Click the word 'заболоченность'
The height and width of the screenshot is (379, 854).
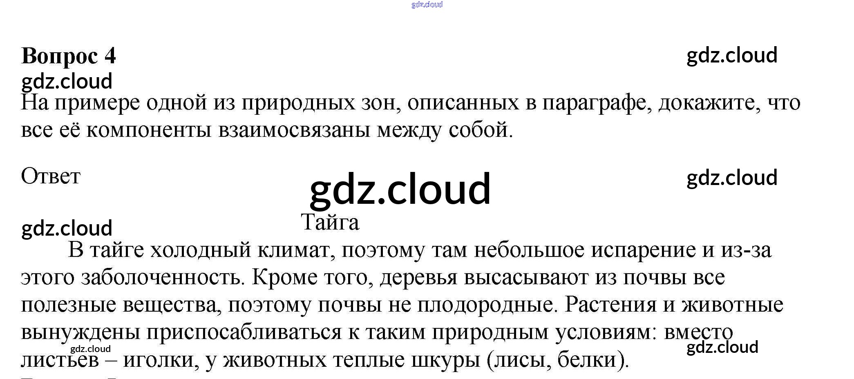point(161,277)
